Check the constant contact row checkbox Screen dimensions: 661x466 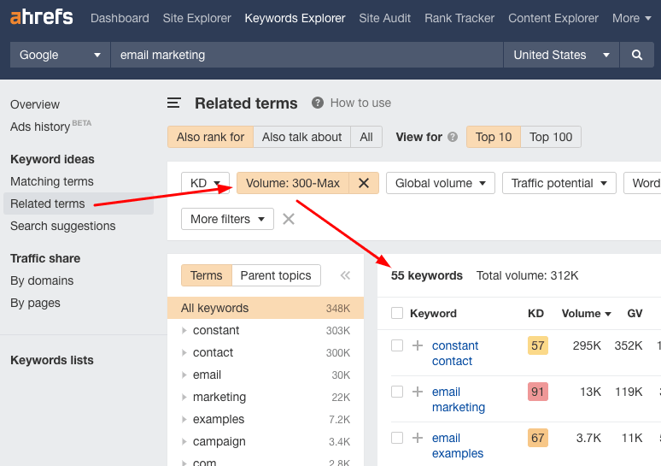click(397, 345)
